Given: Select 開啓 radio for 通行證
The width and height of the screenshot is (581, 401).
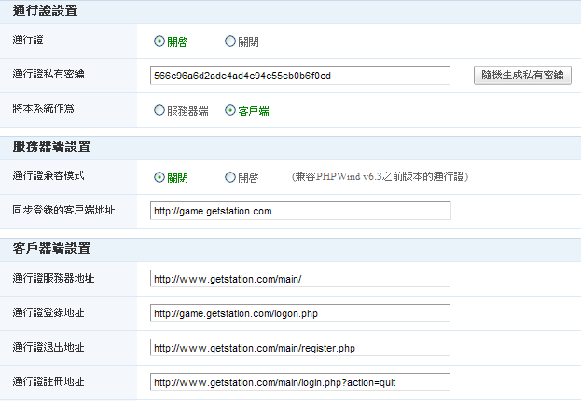Looking at the screenshot, I should click(x=159, y=41).
